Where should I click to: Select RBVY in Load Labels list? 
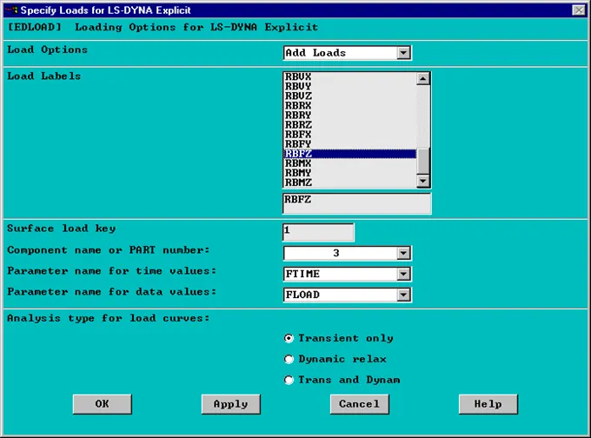[x=349, y=86]
